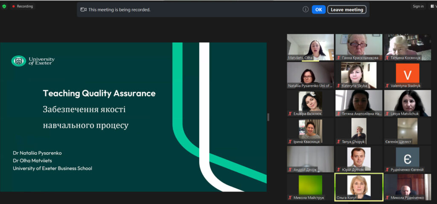The width and height of the screenshot is (437, 204).
Task: Click the red Recording indicator
Action: coord(23,6)
